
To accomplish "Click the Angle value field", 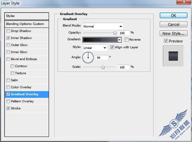I will 102,58.
